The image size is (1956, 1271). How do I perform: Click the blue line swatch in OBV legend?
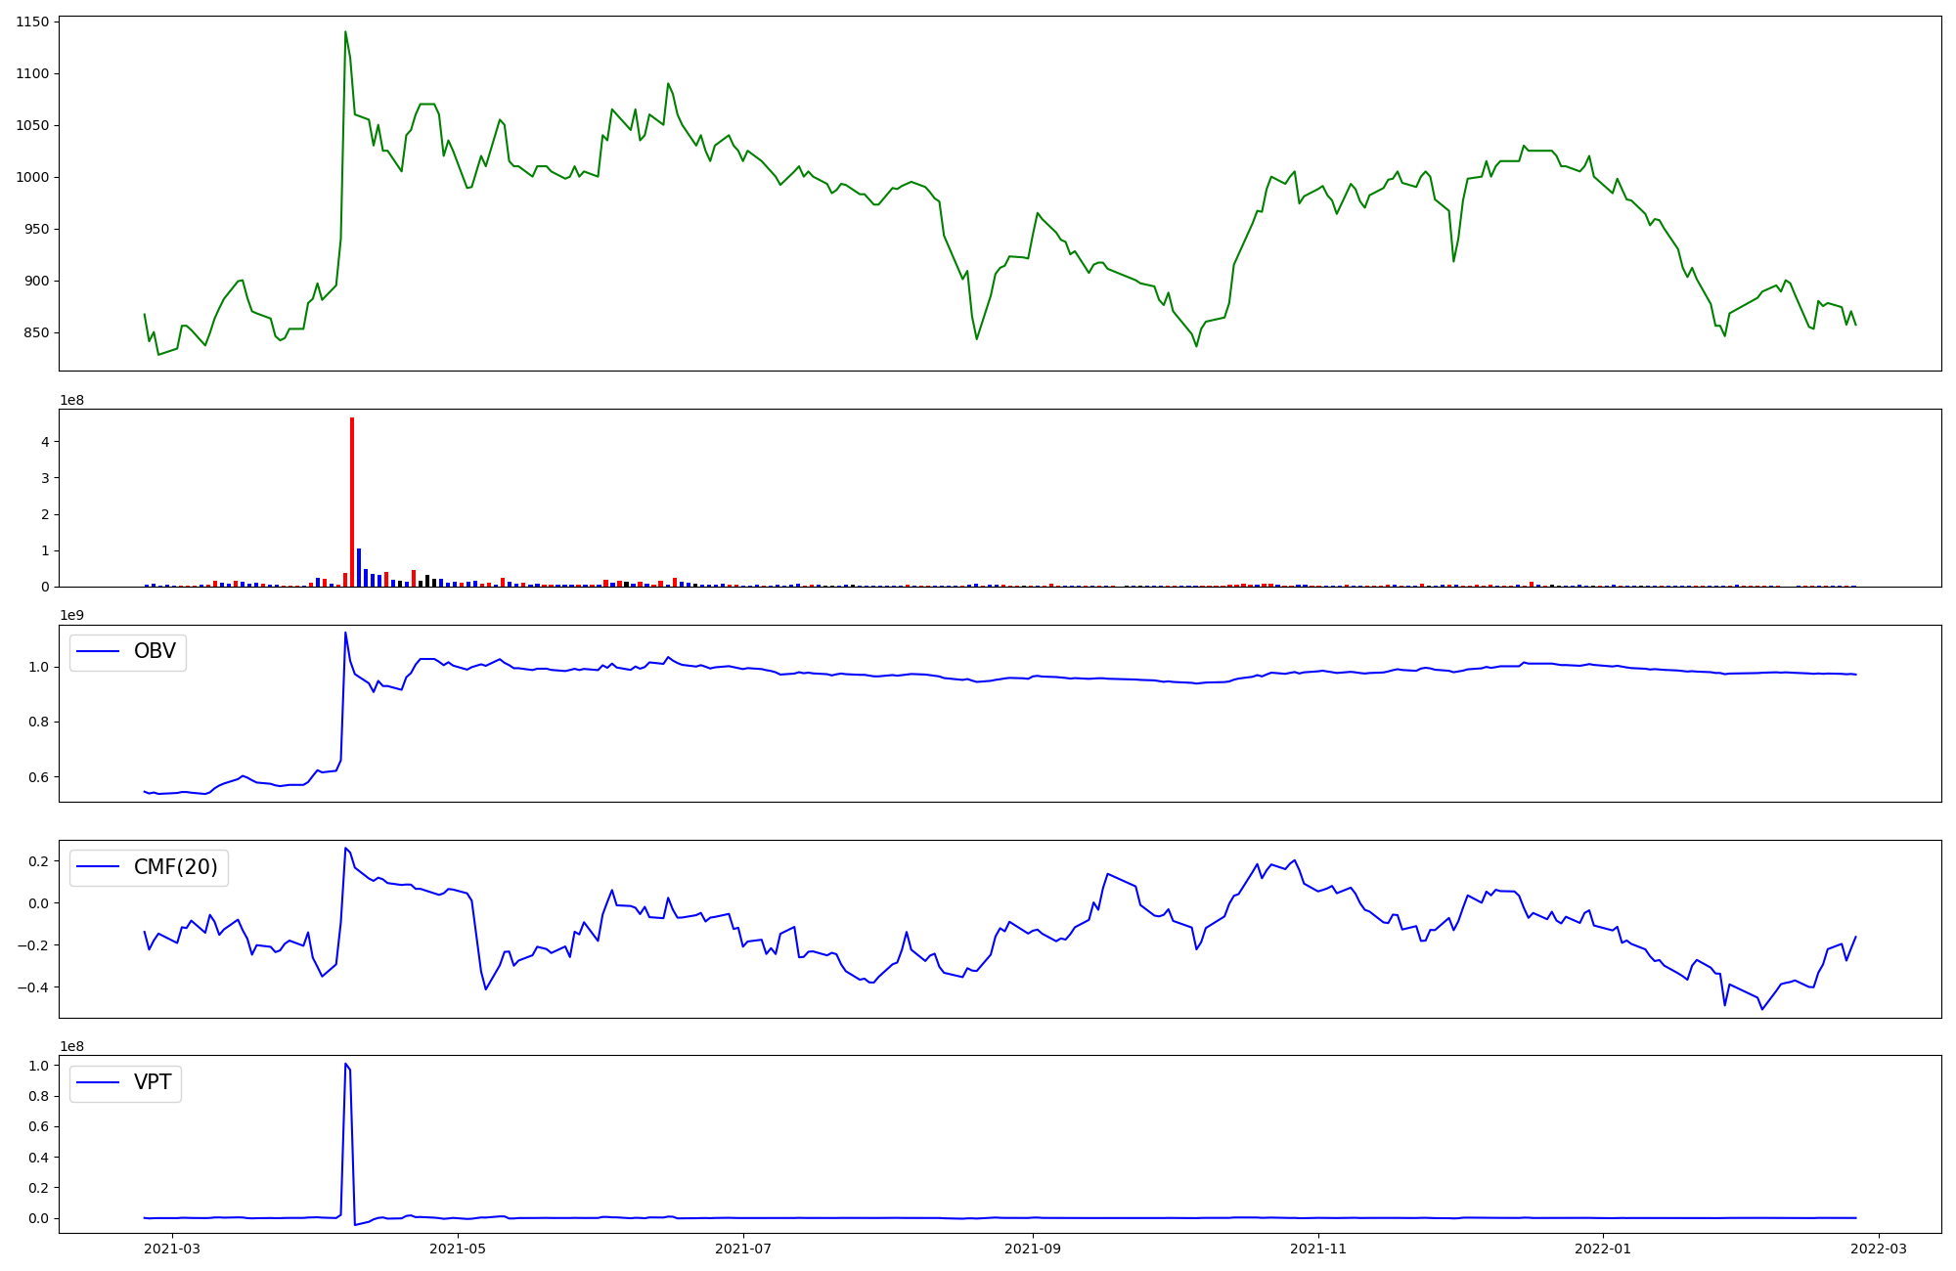tap(98, 652)
